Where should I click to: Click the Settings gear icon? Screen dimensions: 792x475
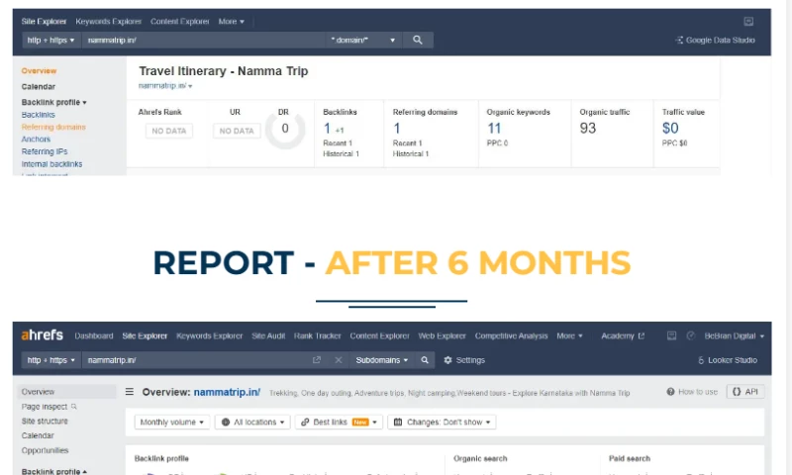[x=447, y=360]
